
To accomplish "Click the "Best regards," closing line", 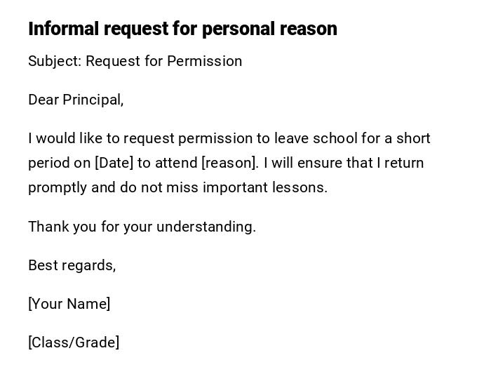I will [x=72, y=265].
